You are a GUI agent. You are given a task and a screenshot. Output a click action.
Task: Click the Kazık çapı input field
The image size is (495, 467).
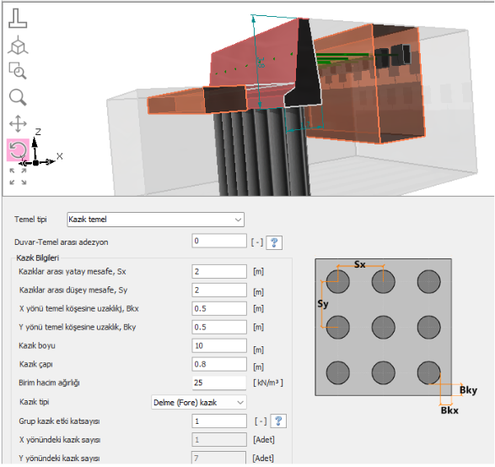(219, 364)
